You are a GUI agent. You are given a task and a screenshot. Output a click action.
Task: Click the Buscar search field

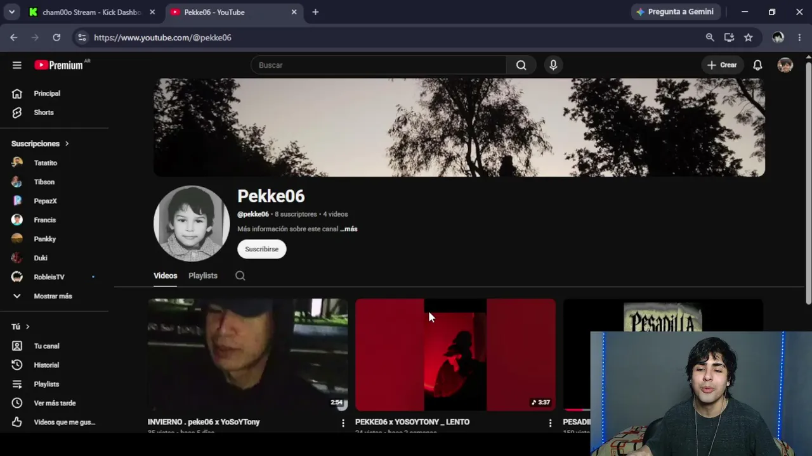pos(379,65)
